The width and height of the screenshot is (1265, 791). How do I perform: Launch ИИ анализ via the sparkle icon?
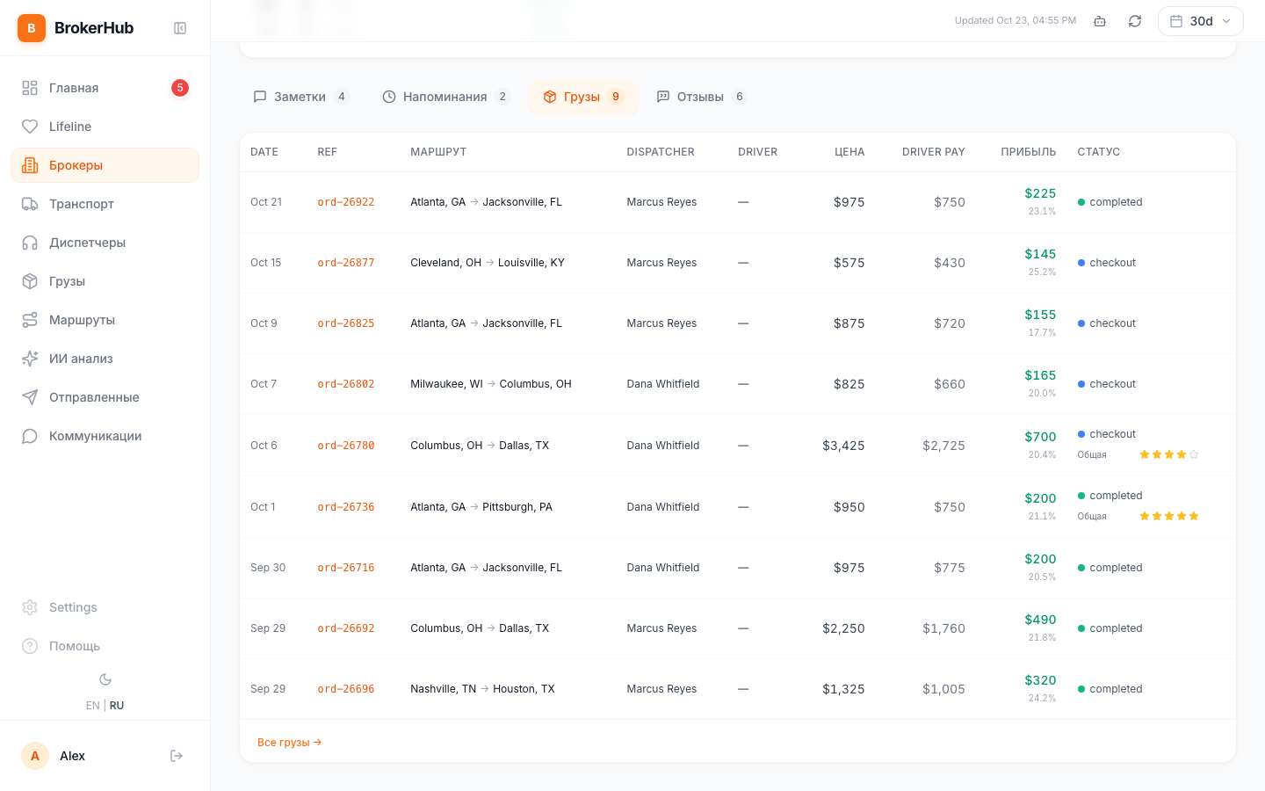click(x=30, y=359)
